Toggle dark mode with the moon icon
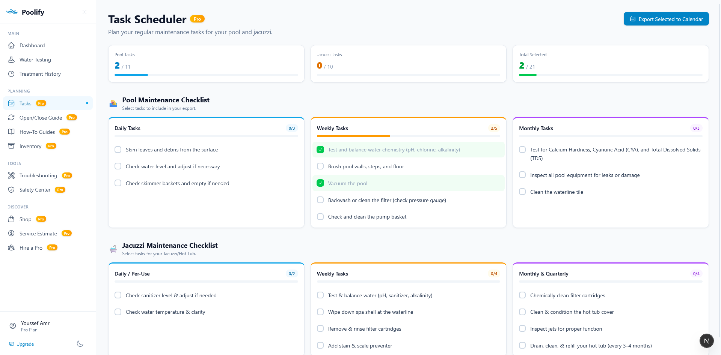 click(80, 344)
